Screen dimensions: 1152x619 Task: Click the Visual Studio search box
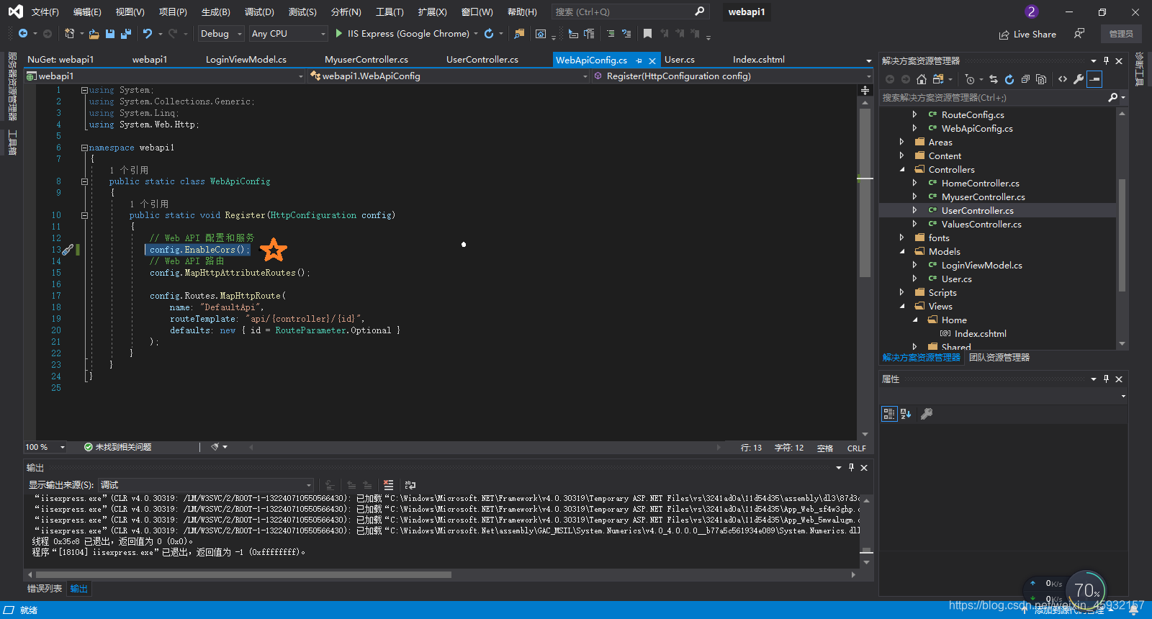(630, 12)
